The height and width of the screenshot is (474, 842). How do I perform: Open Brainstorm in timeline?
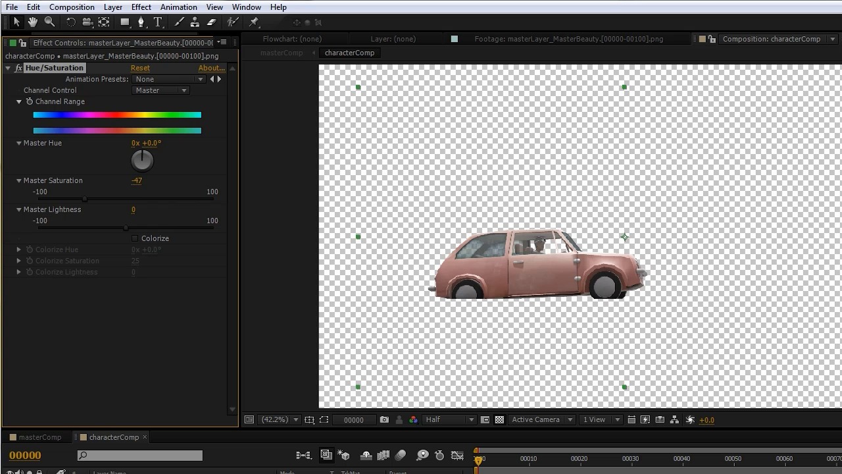422,455
